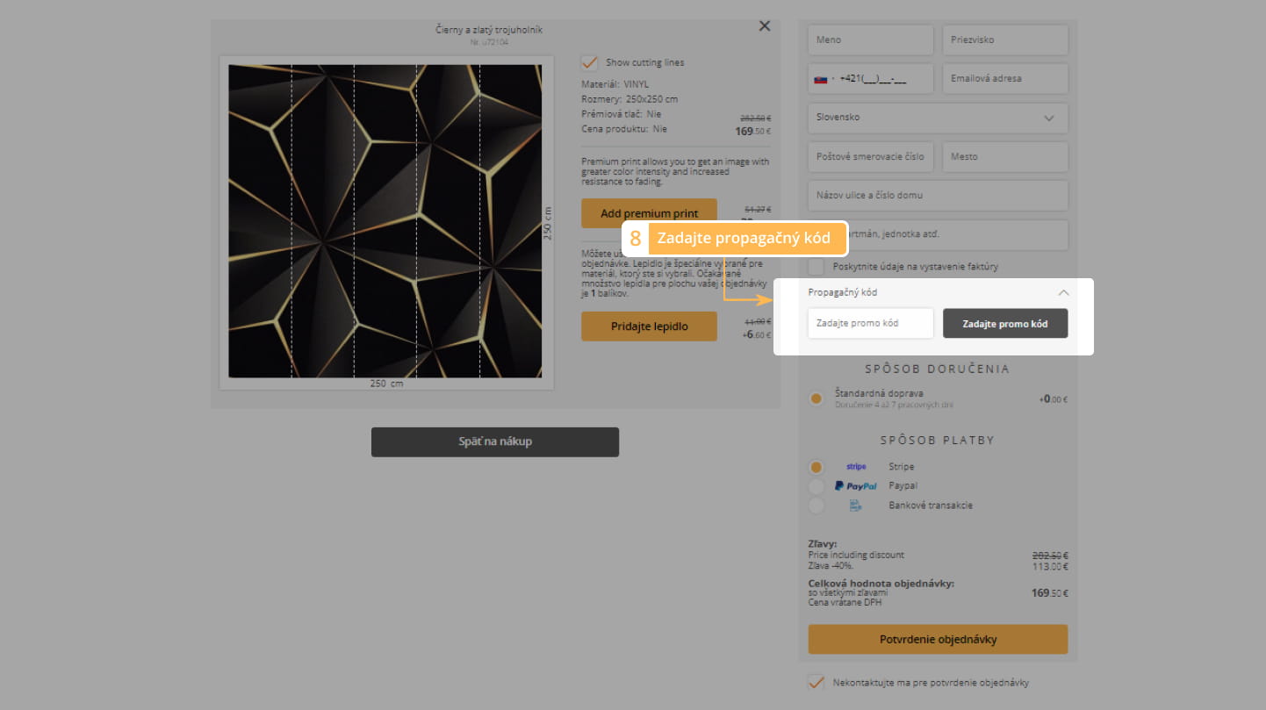Toggle Nekontaktujte ma pre potvrdenie checkbox
Image resolution: width=1266 pixels, height=710 pixels.
point(816,683)
